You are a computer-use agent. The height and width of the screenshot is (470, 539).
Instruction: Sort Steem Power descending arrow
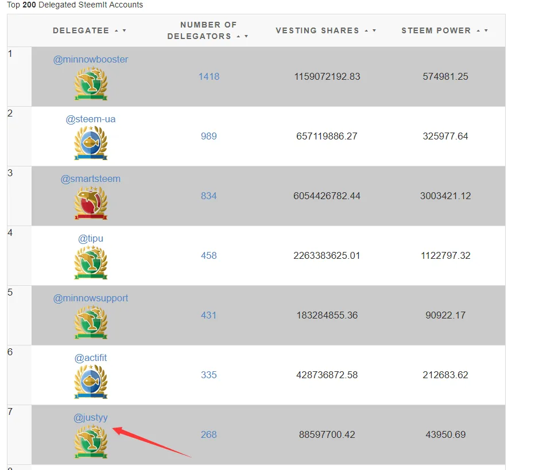point(486,30)
